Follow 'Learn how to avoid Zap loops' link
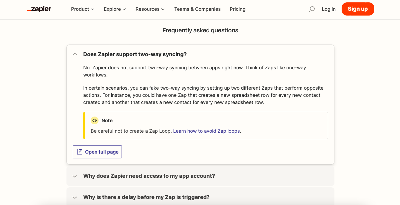Screen dimensions: 400x205 click(x=207, y=131)
